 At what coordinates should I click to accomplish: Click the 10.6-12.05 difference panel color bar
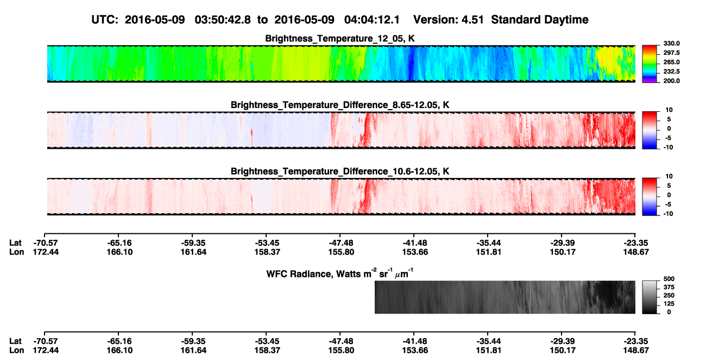pos(650,196)
